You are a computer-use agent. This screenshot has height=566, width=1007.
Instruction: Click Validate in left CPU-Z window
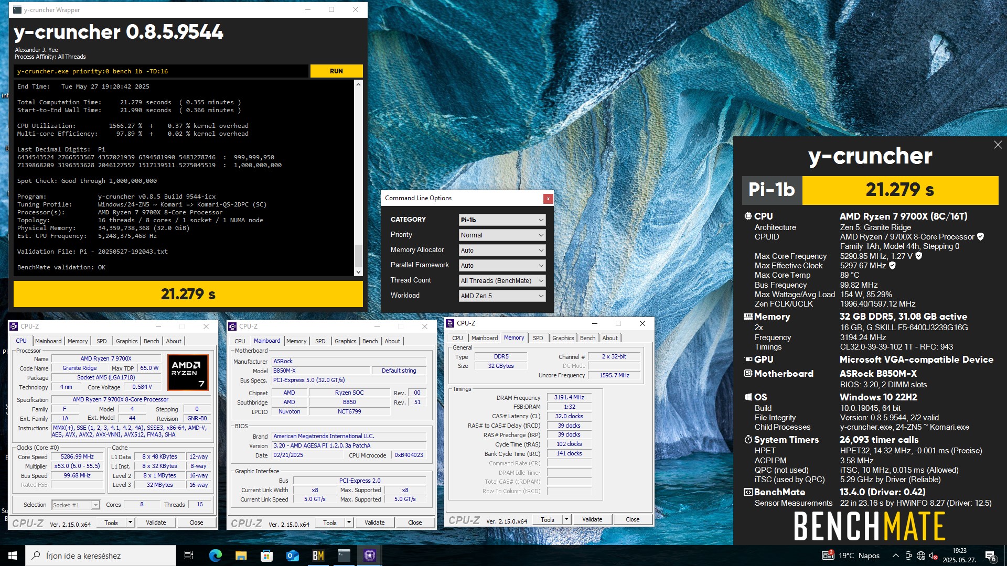(156, 523)
